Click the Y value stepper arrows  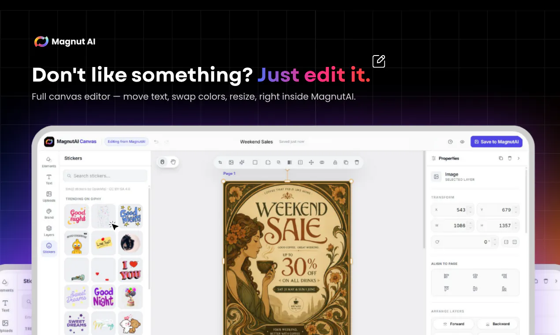coord(516,210)
